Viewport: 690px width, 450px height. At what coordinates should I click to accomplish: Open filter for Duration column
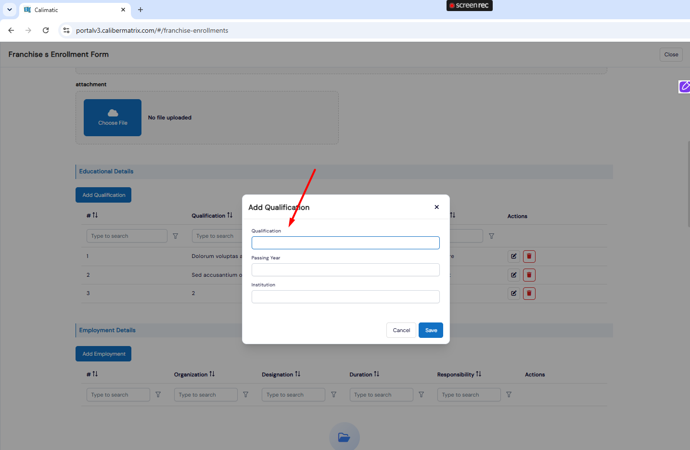pyautogui.click(x=422, y=395)
